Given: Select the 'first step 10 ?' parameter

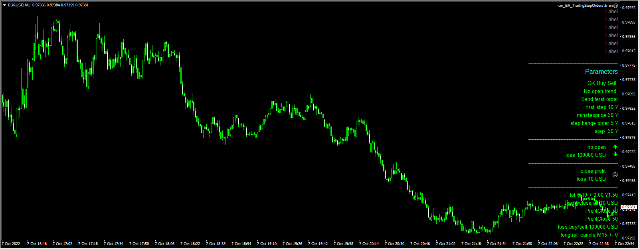Looking at the screenshot, I should [x=601, y=107].
